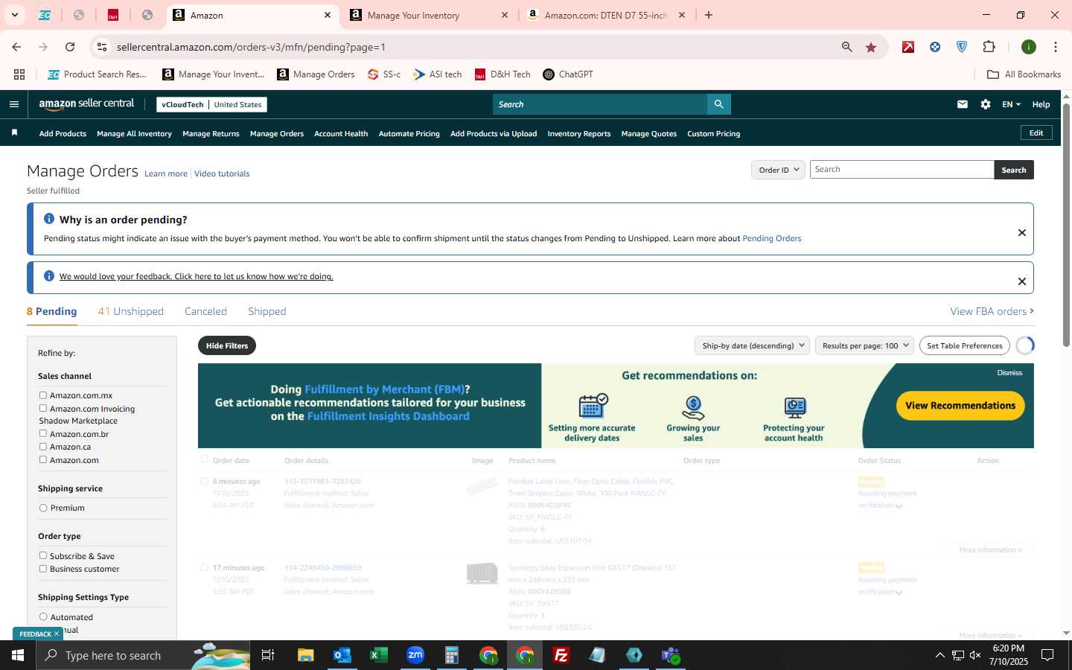Switch to the 8 Pending tab
This screenshot has width=1072, height=670.
click(51, 311)
